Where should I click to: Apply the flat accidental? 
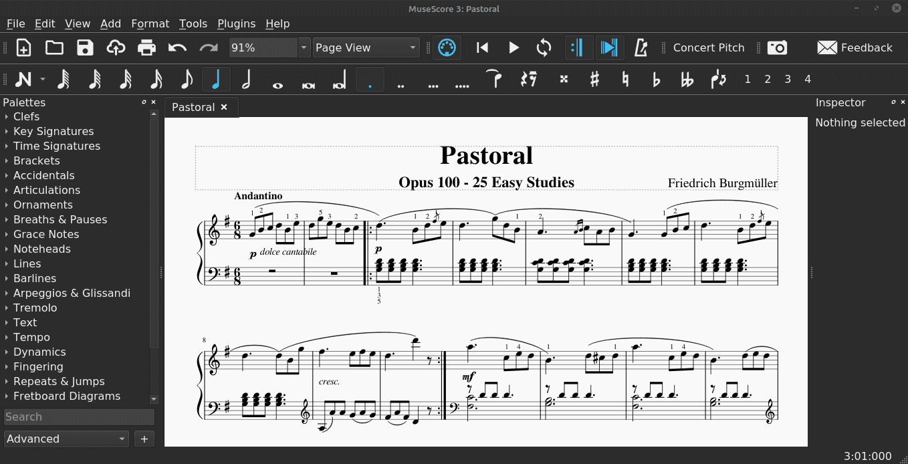coord(656,80)
